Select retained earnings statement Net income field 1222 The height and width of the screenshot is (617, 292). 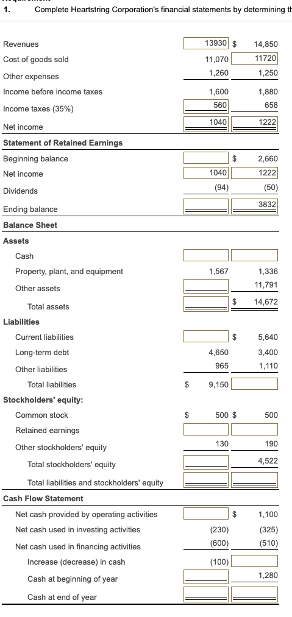coord(255,173)
